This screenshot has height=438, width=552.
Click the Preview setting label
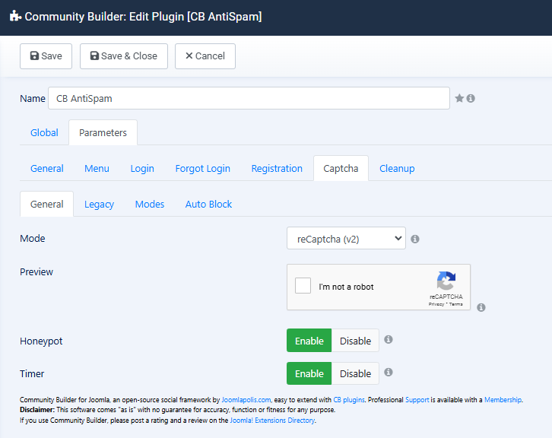tap(36, 271)
